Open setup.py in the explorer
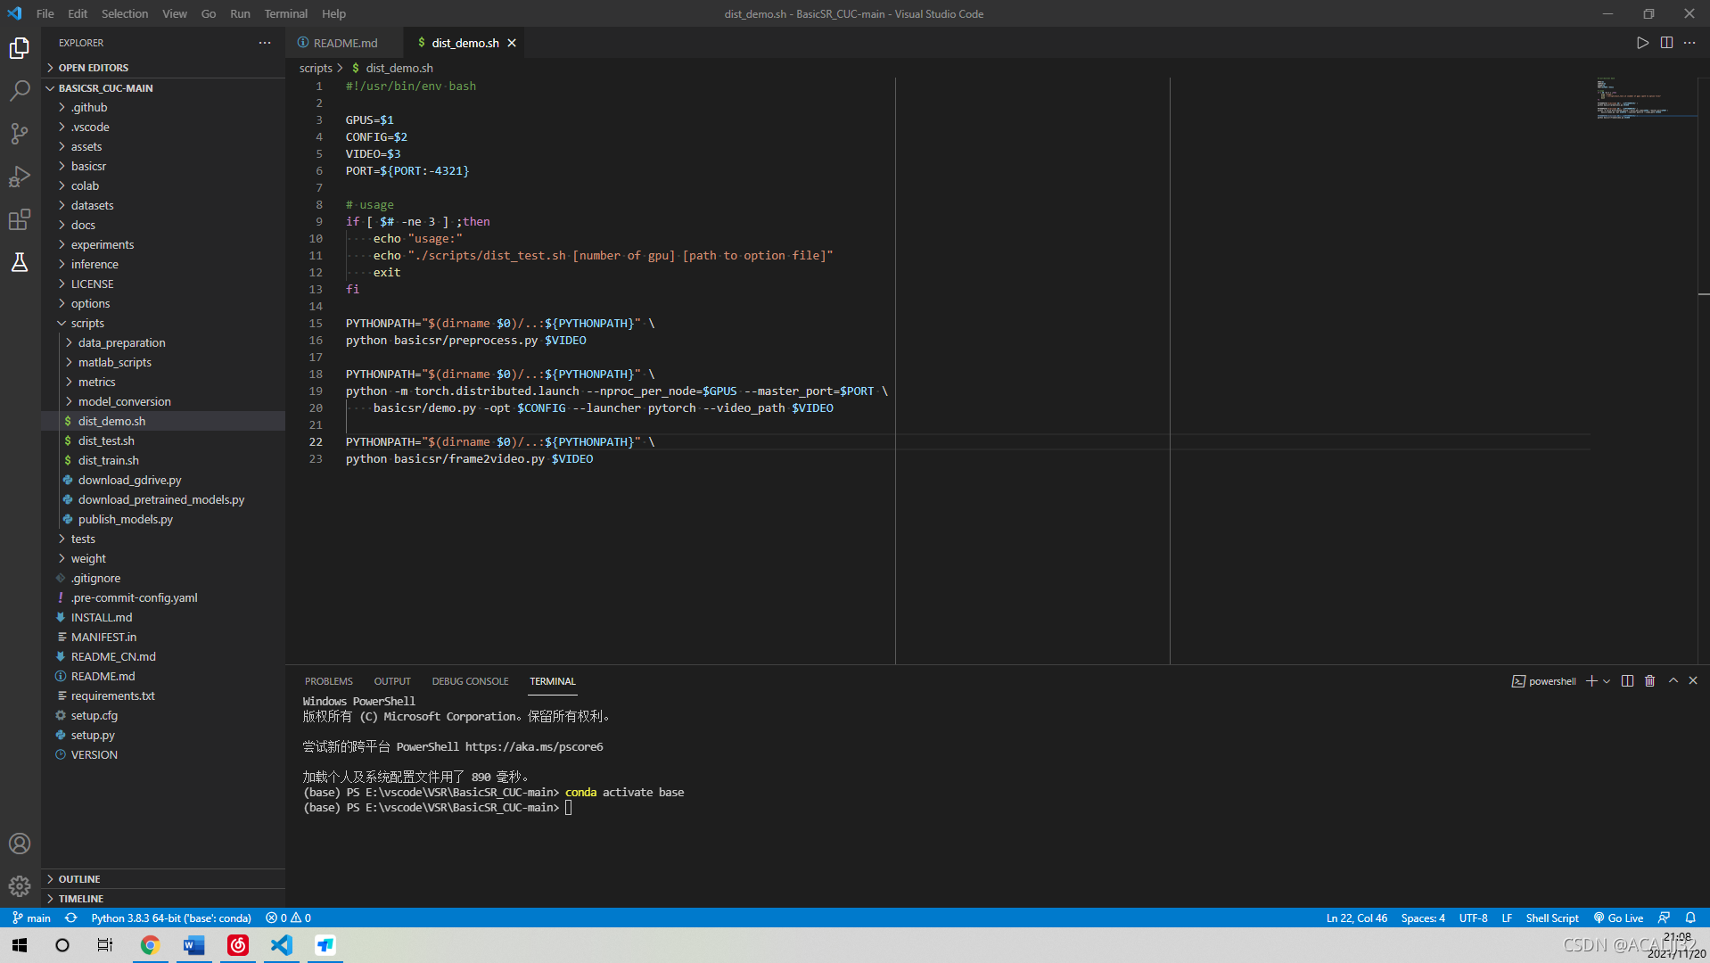Screen dimensions: 1710x963 pos(163,735)
